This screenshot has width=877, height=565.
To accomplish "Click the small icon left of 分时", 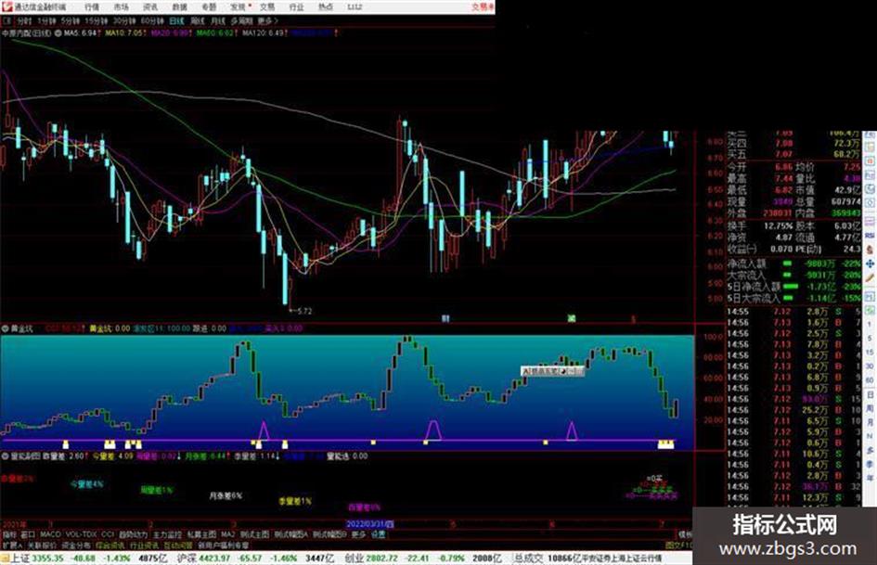I will [6, 20].
